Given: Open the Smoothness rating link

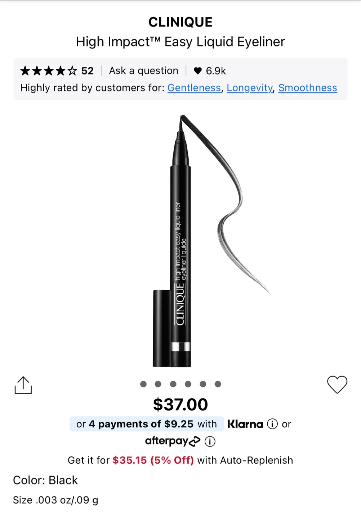Looking at the screenshot, I should tap(308, 88).
